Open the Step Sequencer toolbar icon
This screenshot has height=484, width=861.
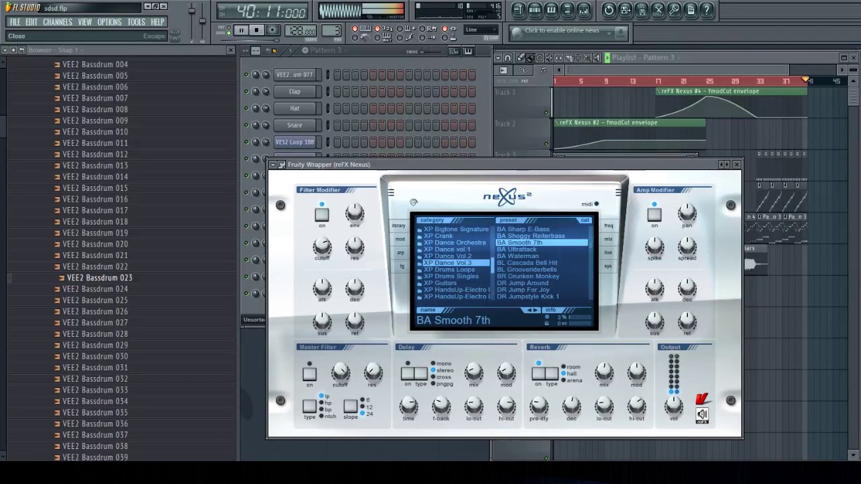(534, 10)
